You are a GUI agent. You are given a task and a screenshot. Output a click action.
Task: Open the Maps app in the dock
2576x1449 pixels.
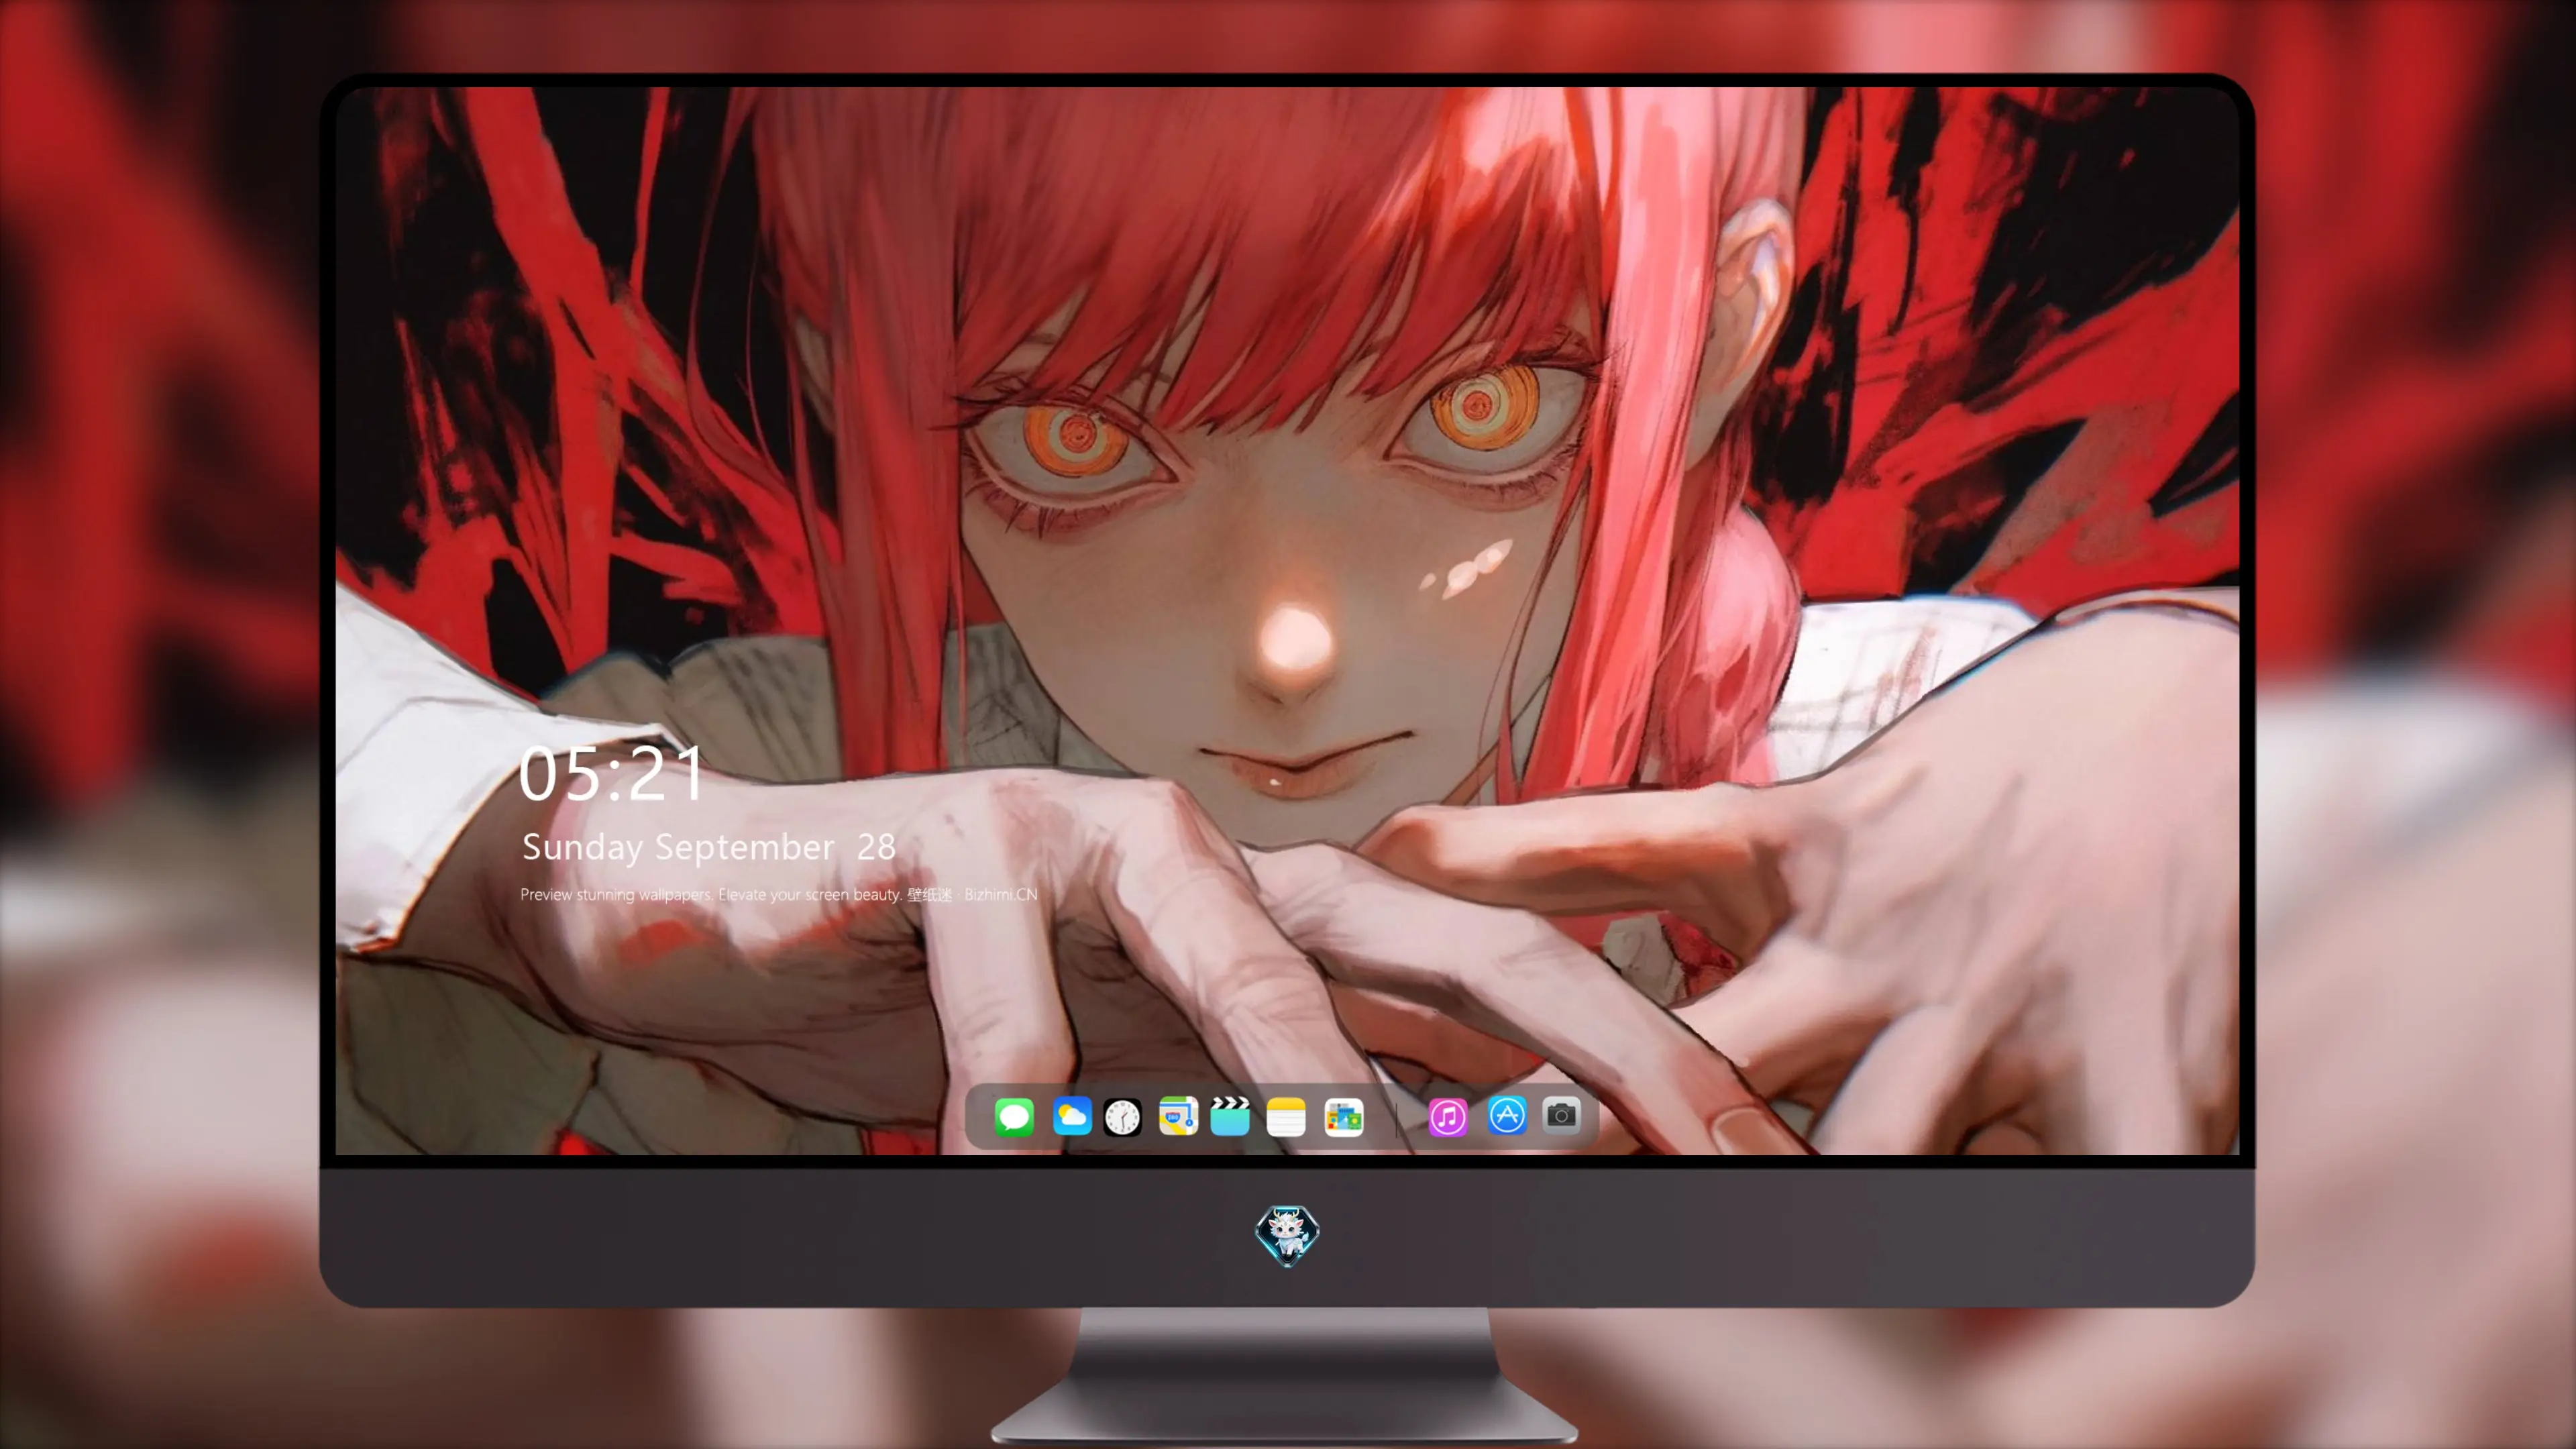(x=1178, y=1116)
